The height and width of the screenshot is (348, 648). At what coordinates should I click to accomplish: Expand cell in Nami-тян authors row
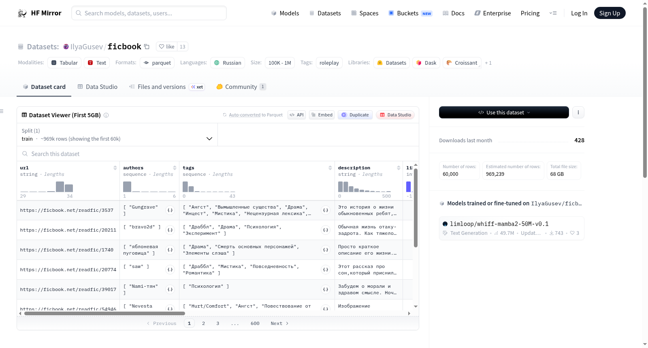(170, 289)
